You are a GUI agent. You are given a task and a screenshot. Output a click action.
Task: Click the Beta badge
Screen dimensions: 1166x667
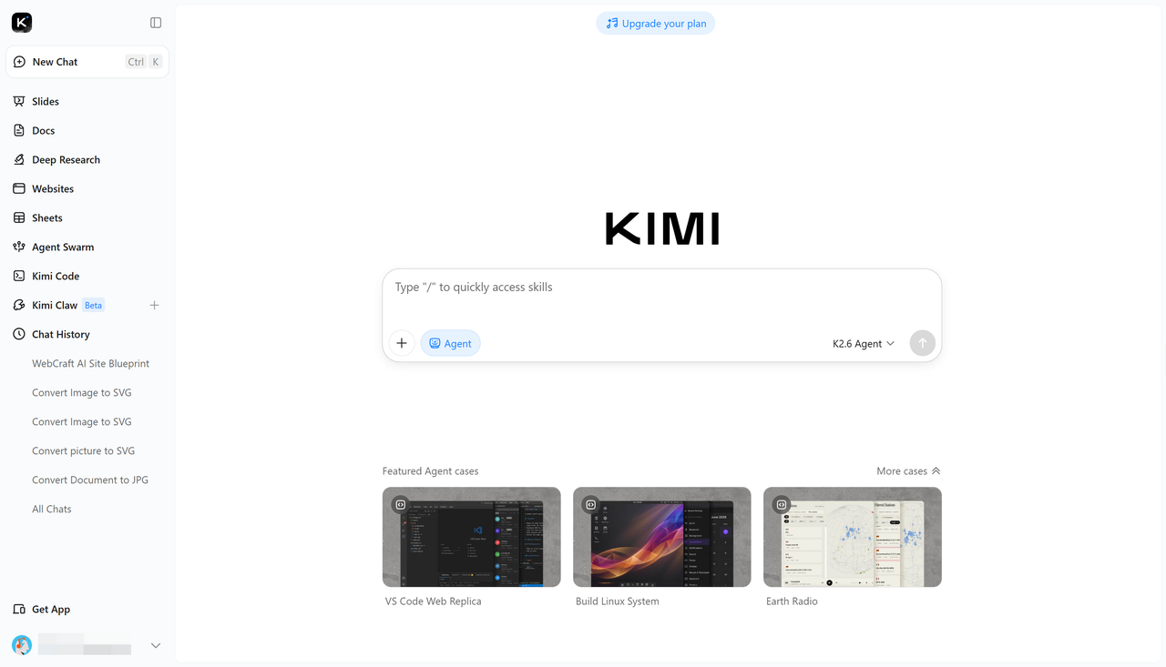(93, 305)
